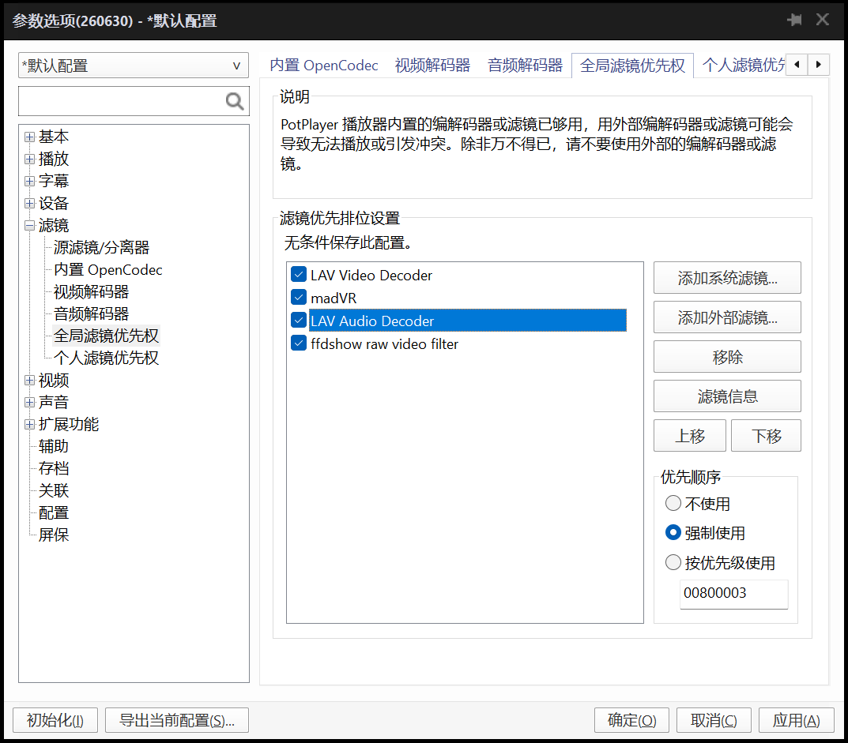Expand the 视频 tree node
Viewport: 848px width, 743px height.
(x=30, y=381)
